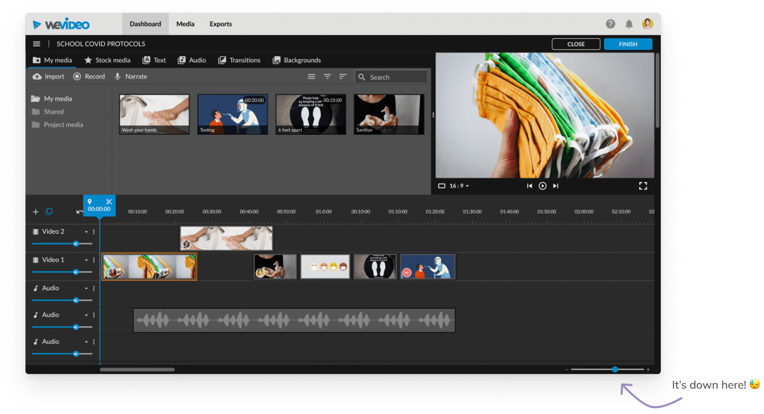This screenshot has height=414, width=764.
Task: Click the hamburger menu icon beside project title
Action: 37,44
